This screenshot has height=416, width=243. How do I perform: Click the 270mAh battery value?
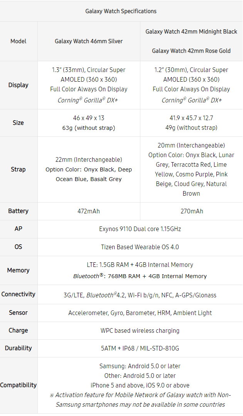click(x=191, y=211)
